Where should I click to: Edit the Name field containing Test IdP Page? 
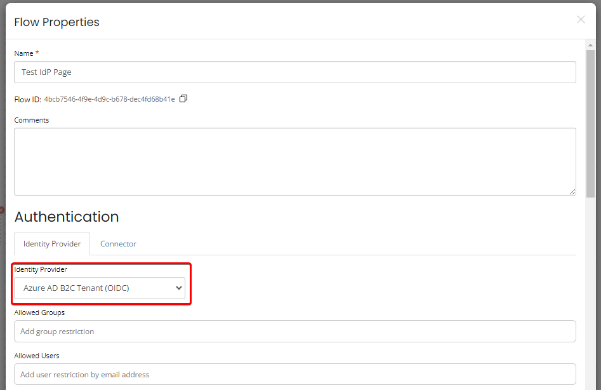click(x=295, y=72)
